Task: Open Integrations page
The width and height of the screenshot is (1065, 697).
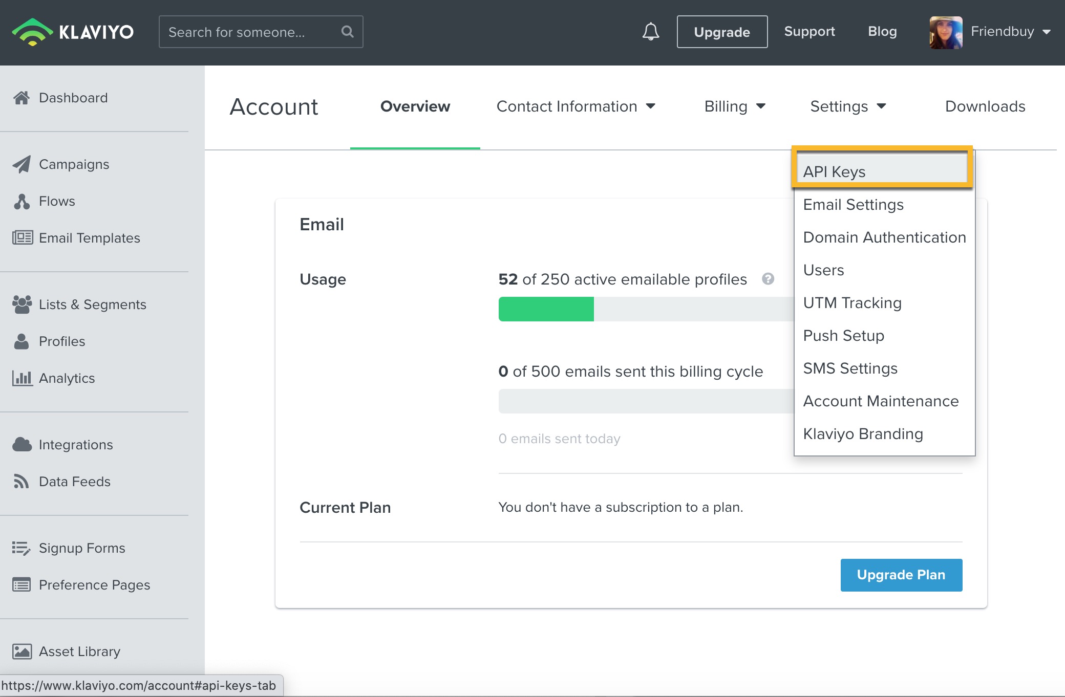Action: point(76,445)
